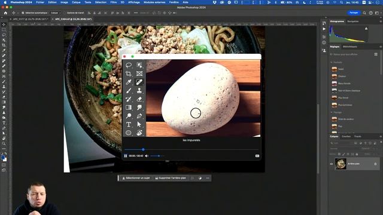This screenshot has height=215, width=383.
Task: Select the Type tool in the left toolbar
Action: click(x=4, y=123)
